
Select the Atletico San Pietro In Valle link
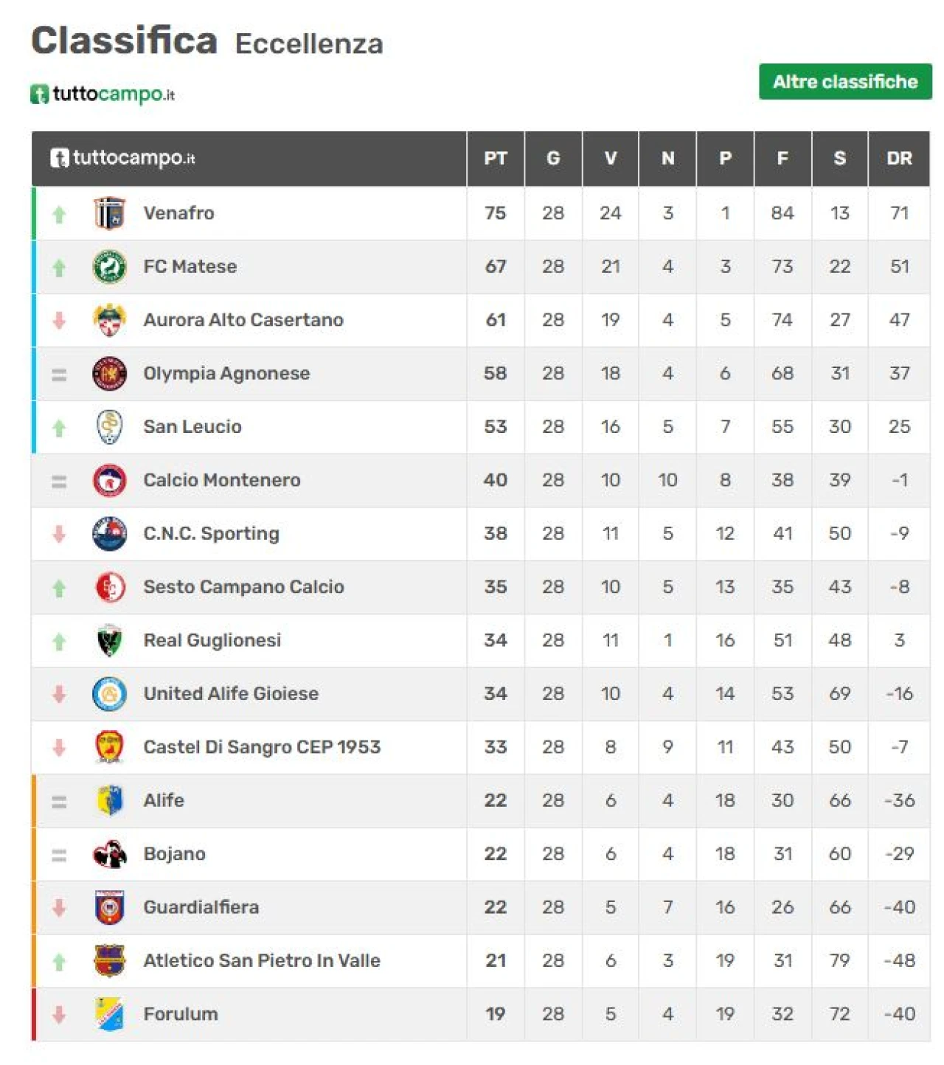[262, 961]
